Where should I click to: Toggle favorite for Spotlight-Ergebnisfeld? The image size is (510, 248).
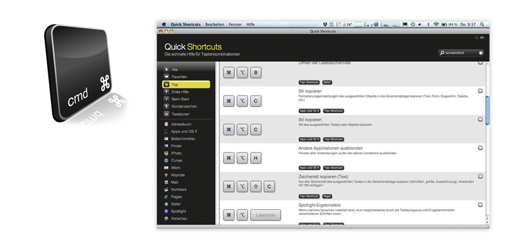pos(481,205)
